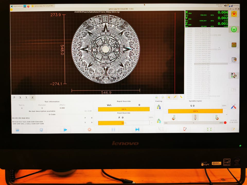Clear the live plot with broom icon
Screen dimensions: 247x185
181,97
